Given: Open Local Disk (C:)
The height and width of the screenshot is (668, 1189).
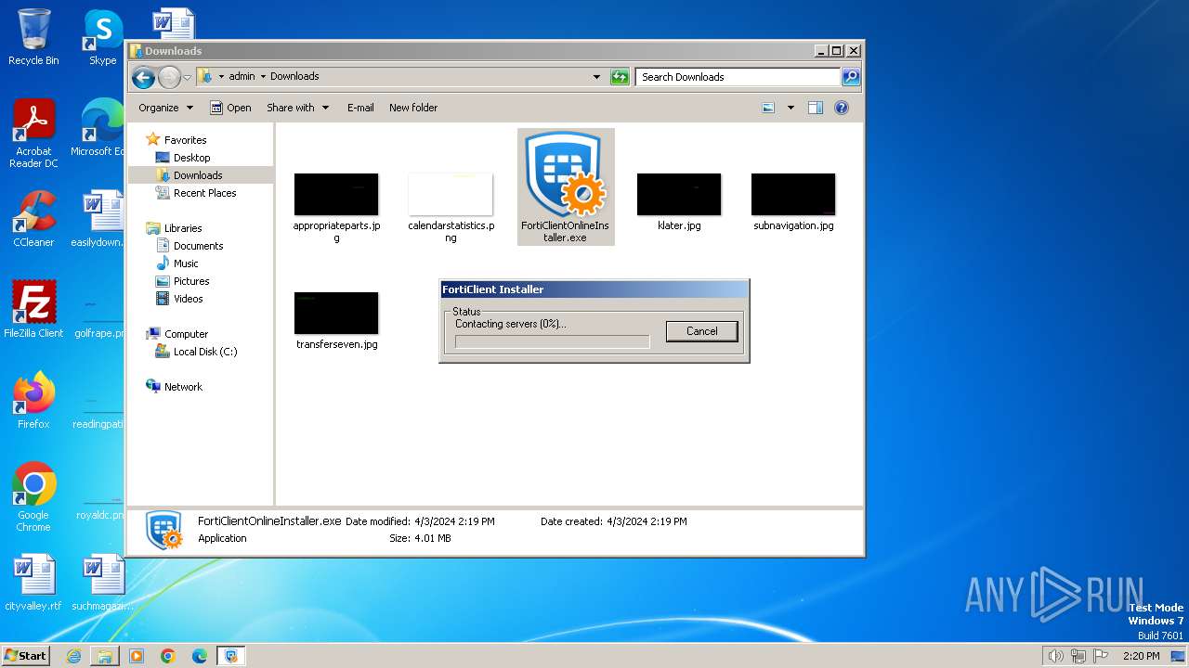Looking at the screenshot, I should 195,352.
